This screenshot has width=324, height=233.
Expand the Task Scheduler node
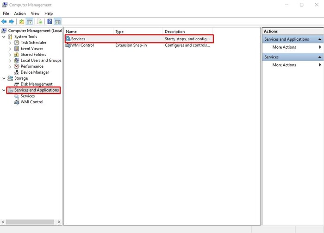(10, 43)
